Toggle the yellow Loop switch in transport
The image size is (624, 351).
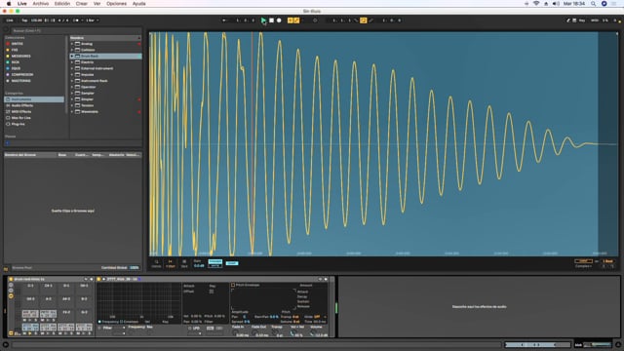tap(364, 20)
